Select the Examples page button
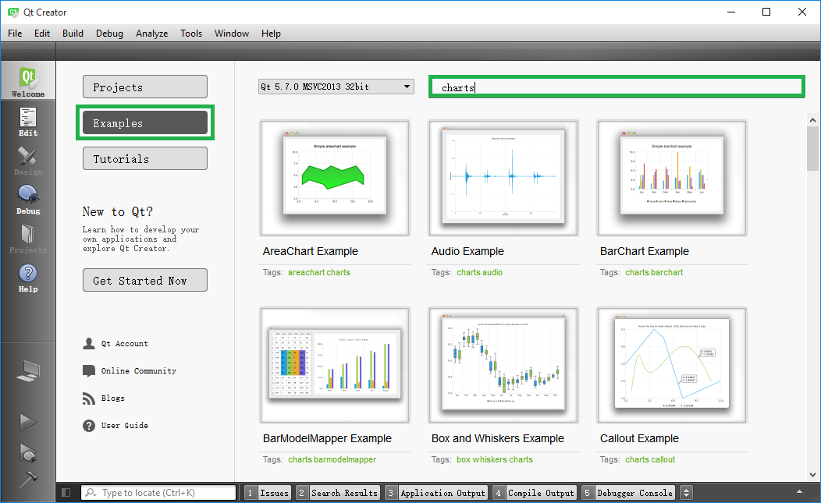Image resolution: width=821 pixels, height=503 pixels. [x=145, y=123]
